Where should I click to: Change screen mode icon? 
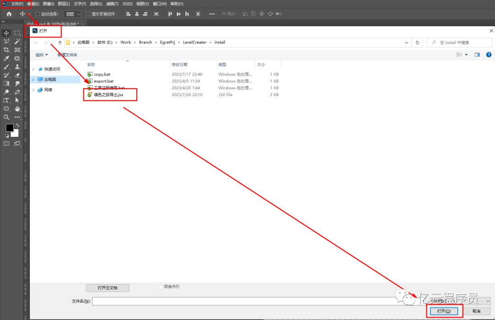click(x=17, y=144)
